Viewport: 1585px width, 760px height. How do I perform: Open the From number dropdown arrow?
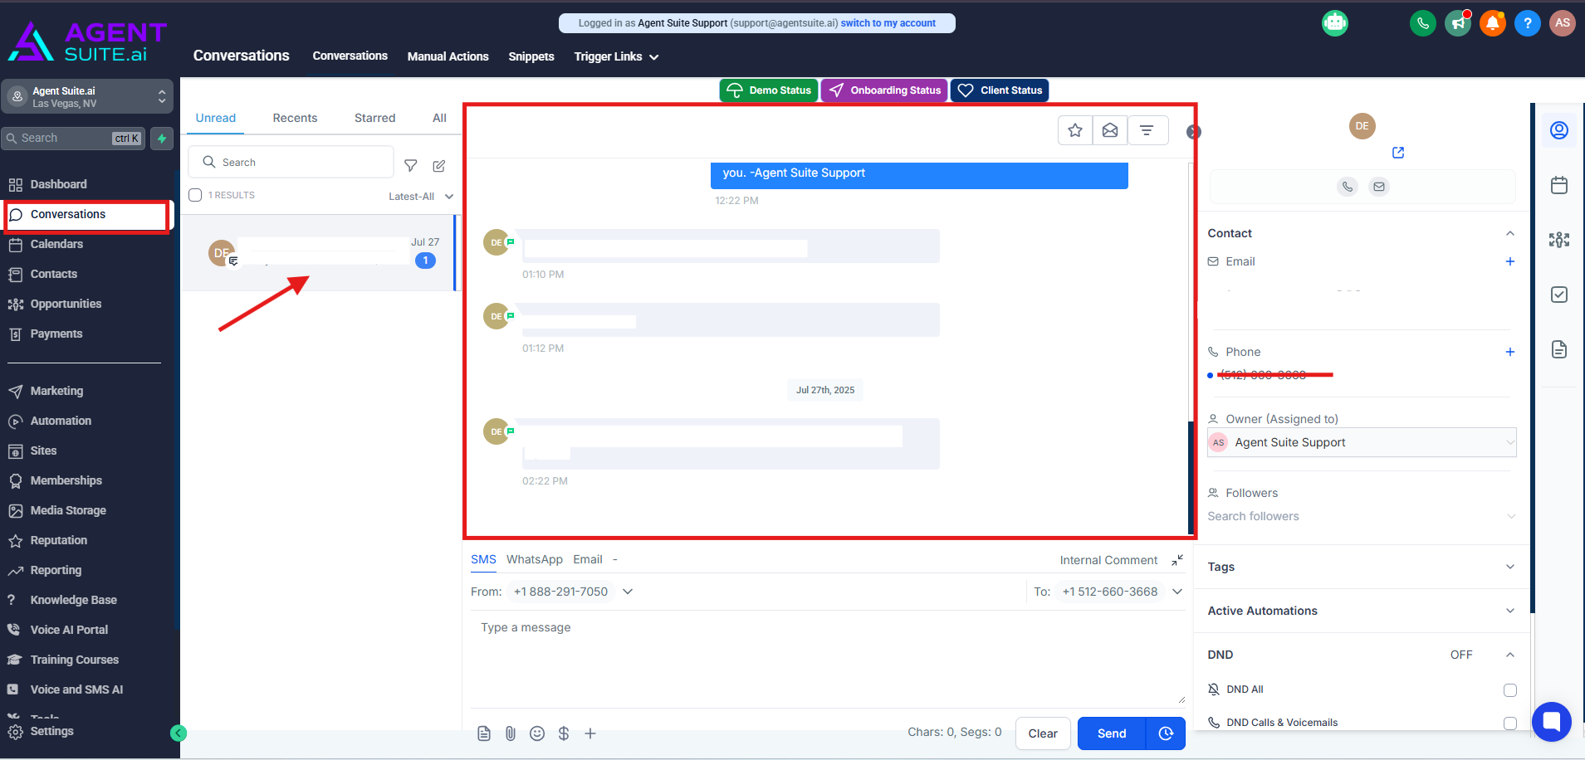click(x=628, y=592)
